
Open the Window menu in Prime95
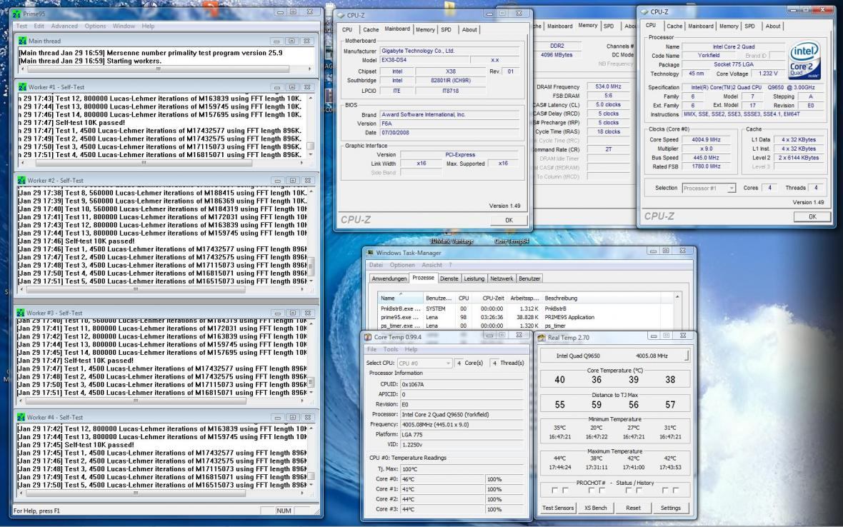coord(124,26)
